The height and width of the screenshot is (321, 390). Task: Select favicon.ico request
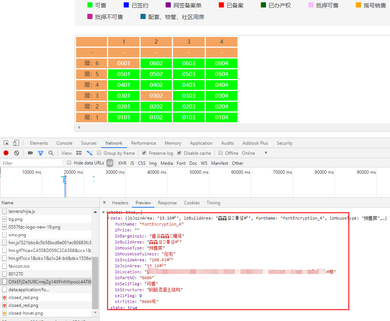click(46, 266)
